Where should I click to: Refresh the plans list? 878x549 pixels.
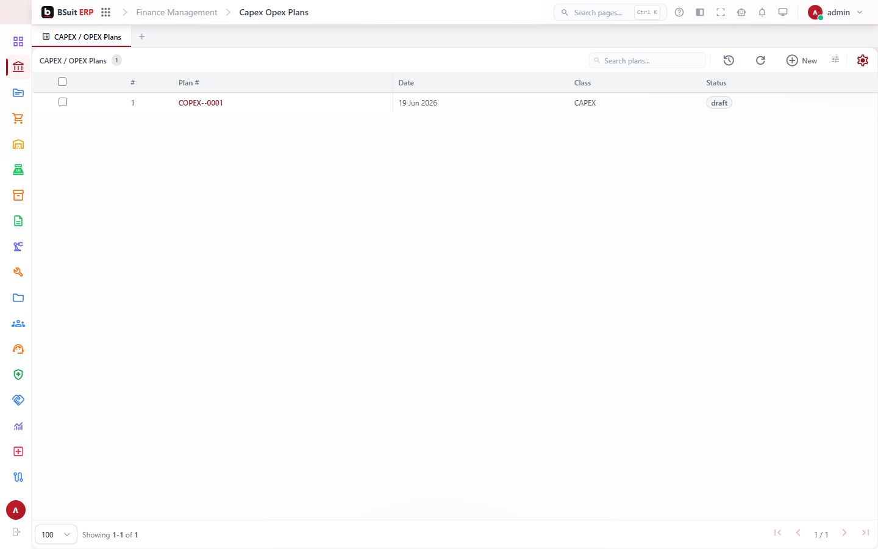760,60
